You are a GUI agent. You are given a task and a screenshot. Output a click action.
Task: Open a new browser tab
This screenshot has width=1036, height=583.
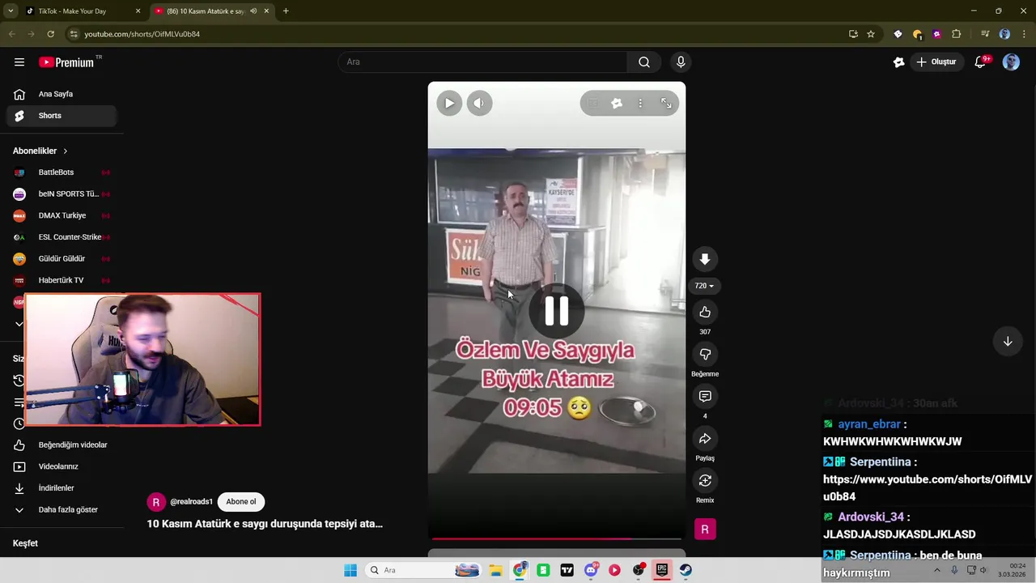pos(286,11)
